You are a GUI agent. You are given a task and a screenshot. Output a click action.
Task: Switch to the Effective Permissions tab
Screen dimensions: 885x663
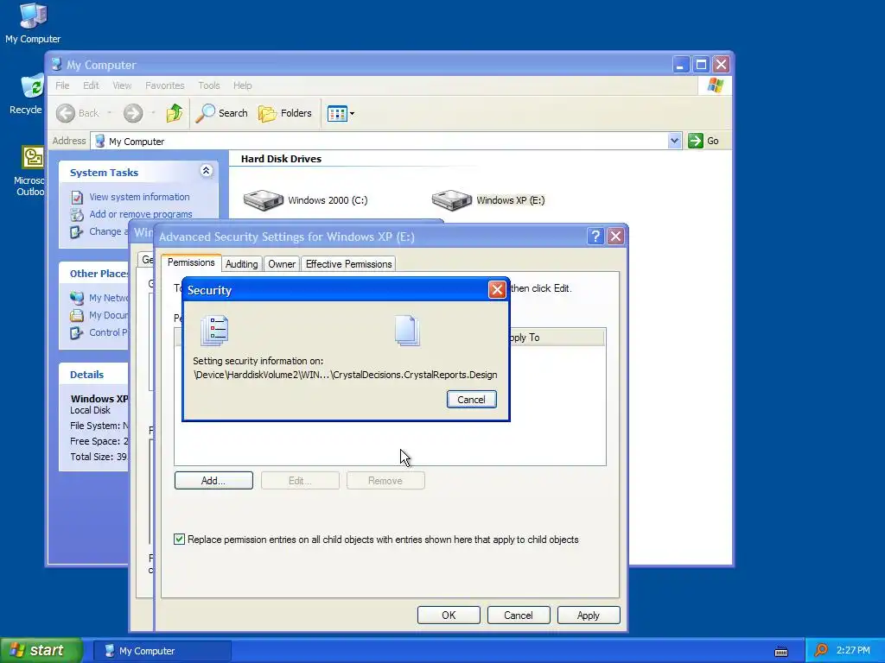point(349,264)
